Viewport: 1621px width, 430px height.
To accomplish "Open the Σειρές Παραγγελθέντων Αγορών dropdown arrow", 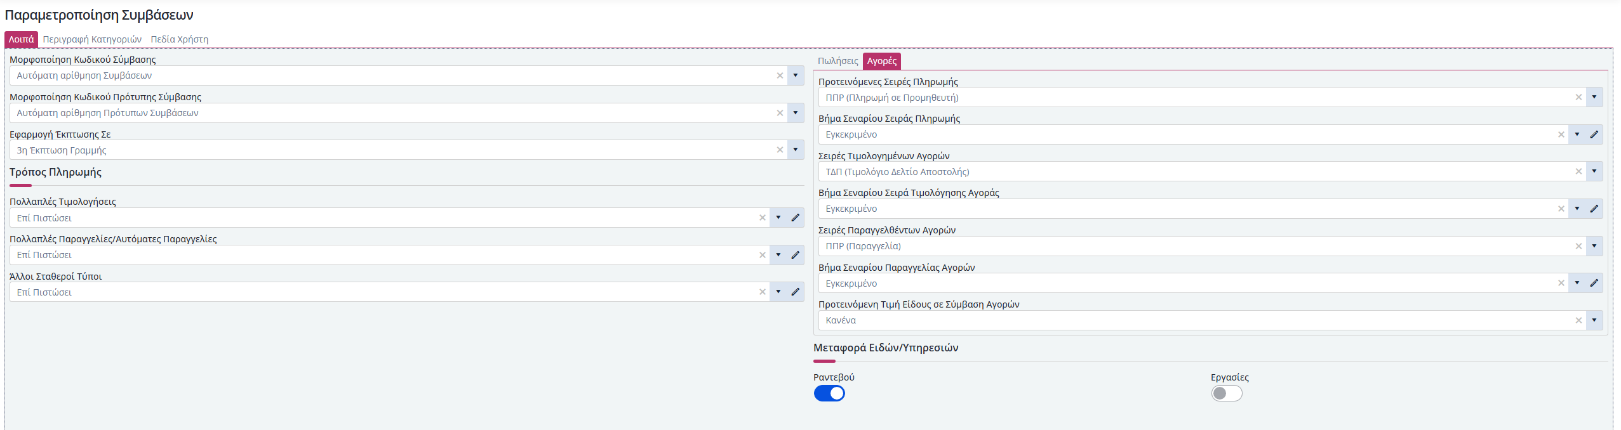I will click(x=1594, y=246).
